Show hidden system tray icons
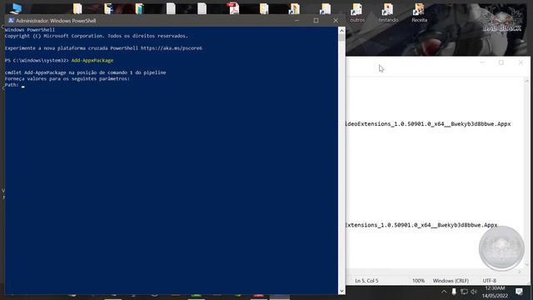 click(444, 292)
